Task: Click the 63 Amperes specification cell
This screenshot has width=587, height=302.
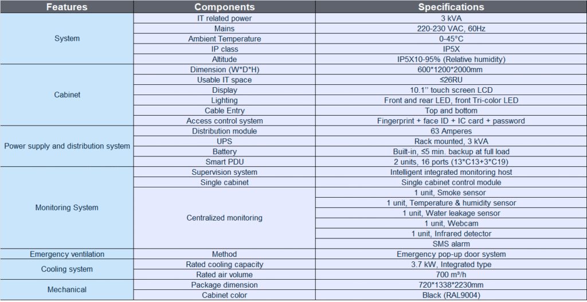Action: [451, 131]
